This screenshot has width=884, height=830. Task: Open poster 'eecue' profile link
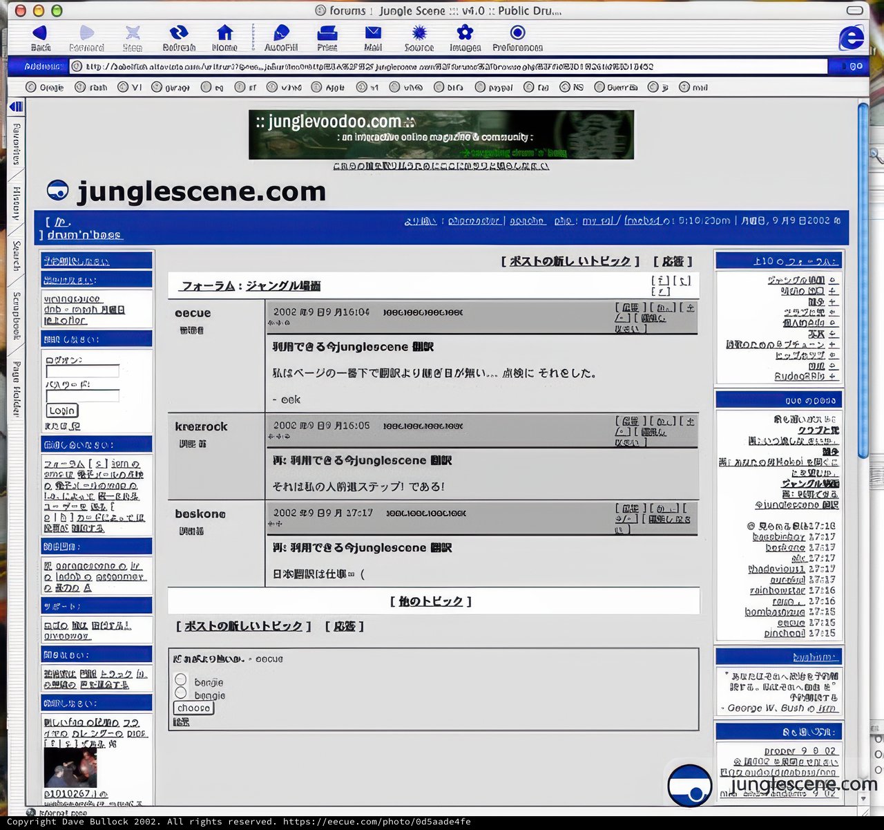pyautogui.click(x=193, y=313)
